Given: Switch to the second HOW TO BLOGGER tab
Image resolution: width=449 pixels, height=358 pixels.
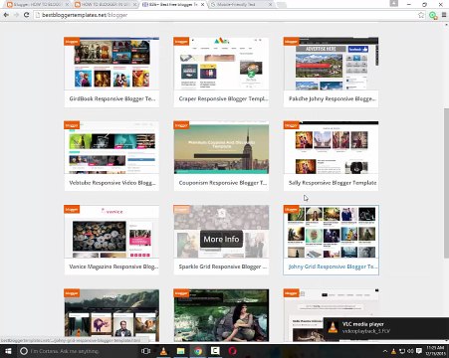Looking at the screenshot, I should [x=106, y=5].
